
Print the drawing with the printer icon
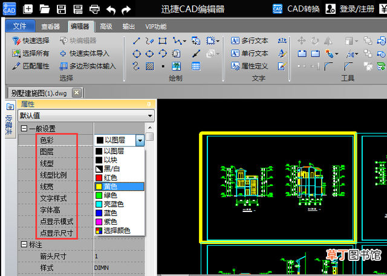point(94,9)
